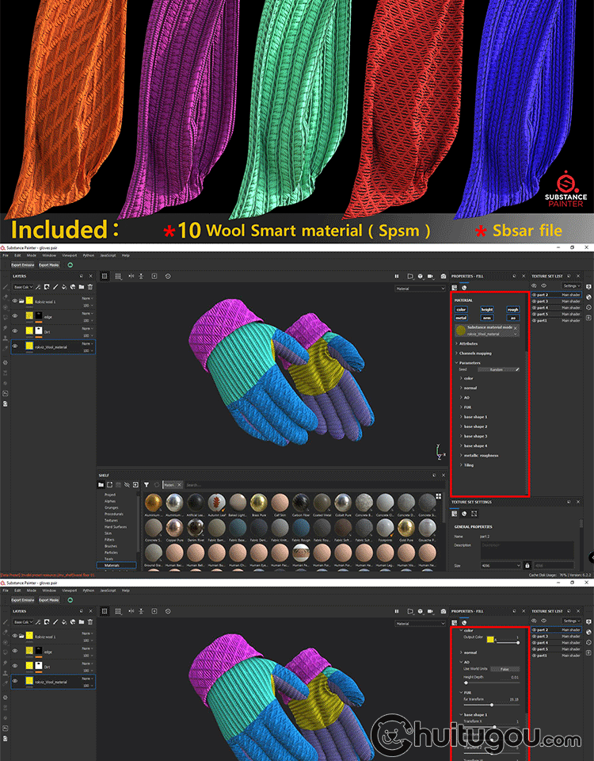Open History clock icon on upper window's right dock
This screenshot has width=594, height=761.
click(589, 308)
